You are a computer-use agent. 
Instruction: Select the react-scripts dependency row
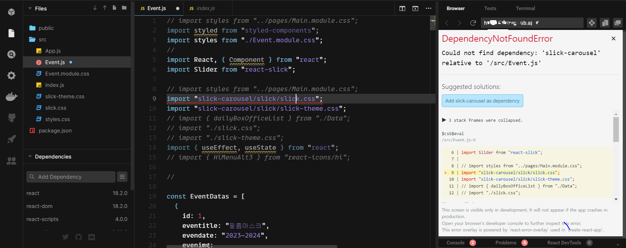click(x=77, y=219)
